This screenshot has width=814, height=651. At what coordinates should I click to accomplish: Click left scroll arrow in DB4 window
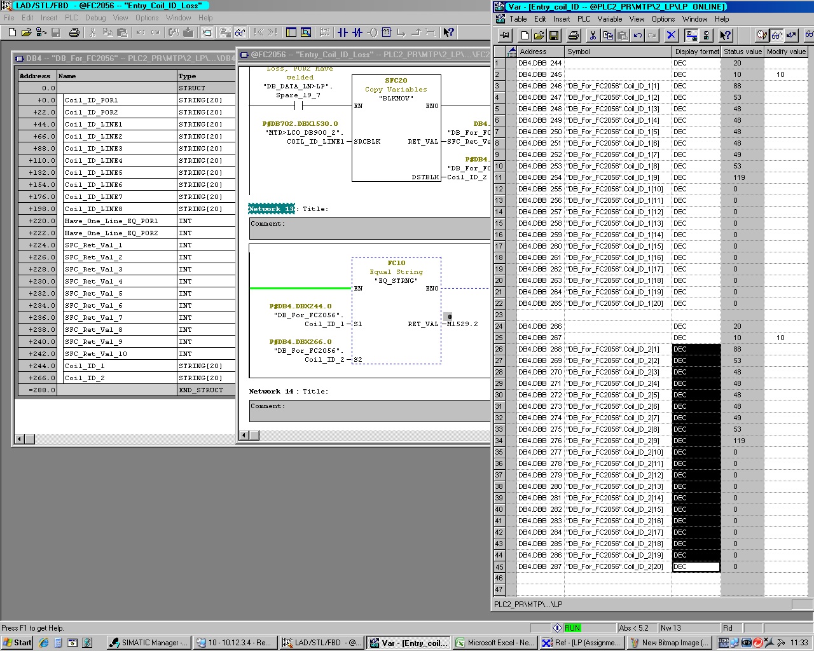(x=20, y=439)
